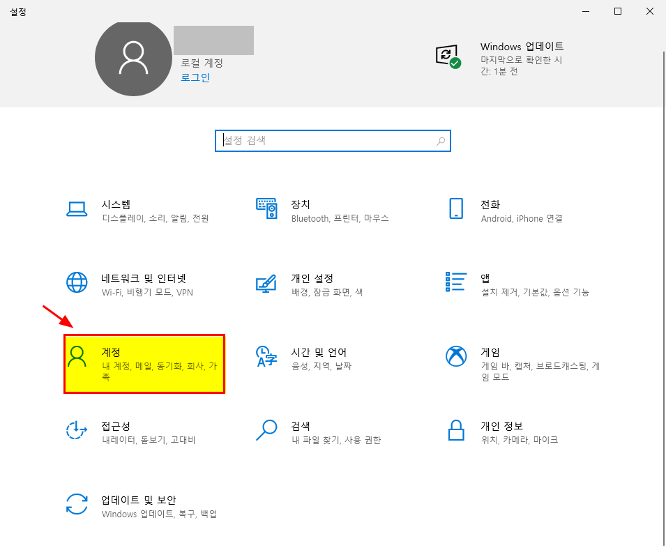The height and width of the screenshot is (557, 666).
Task: Select the 개인 정보 title
Action: point(501,426)
